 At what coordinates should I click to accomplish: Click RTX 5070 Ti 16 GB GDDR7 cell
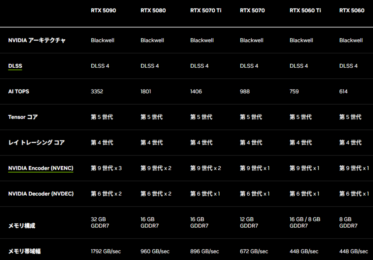[199, 222]
